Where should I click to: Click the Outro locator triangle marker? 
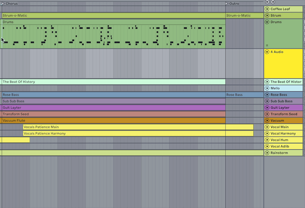tap(227, 3)
